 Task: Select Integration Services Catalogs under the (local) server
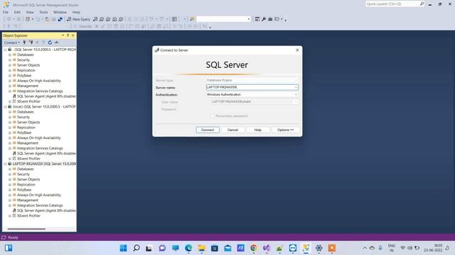pyautogui.click(x=40, y=148)
